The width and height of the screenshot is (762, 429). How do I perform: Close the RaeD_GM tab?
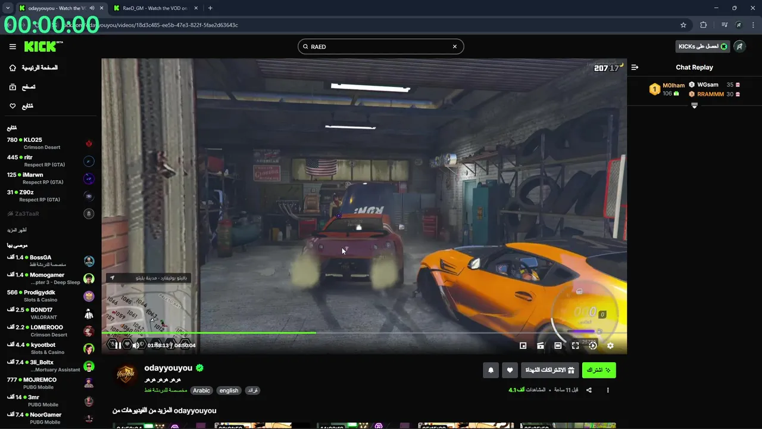point(196,8)
